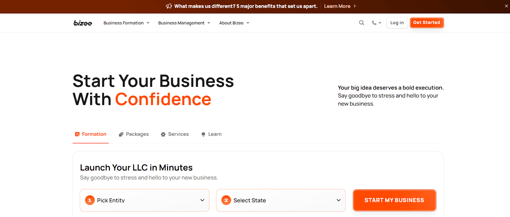Dismiss the top announcement banner

coord(506,6)
